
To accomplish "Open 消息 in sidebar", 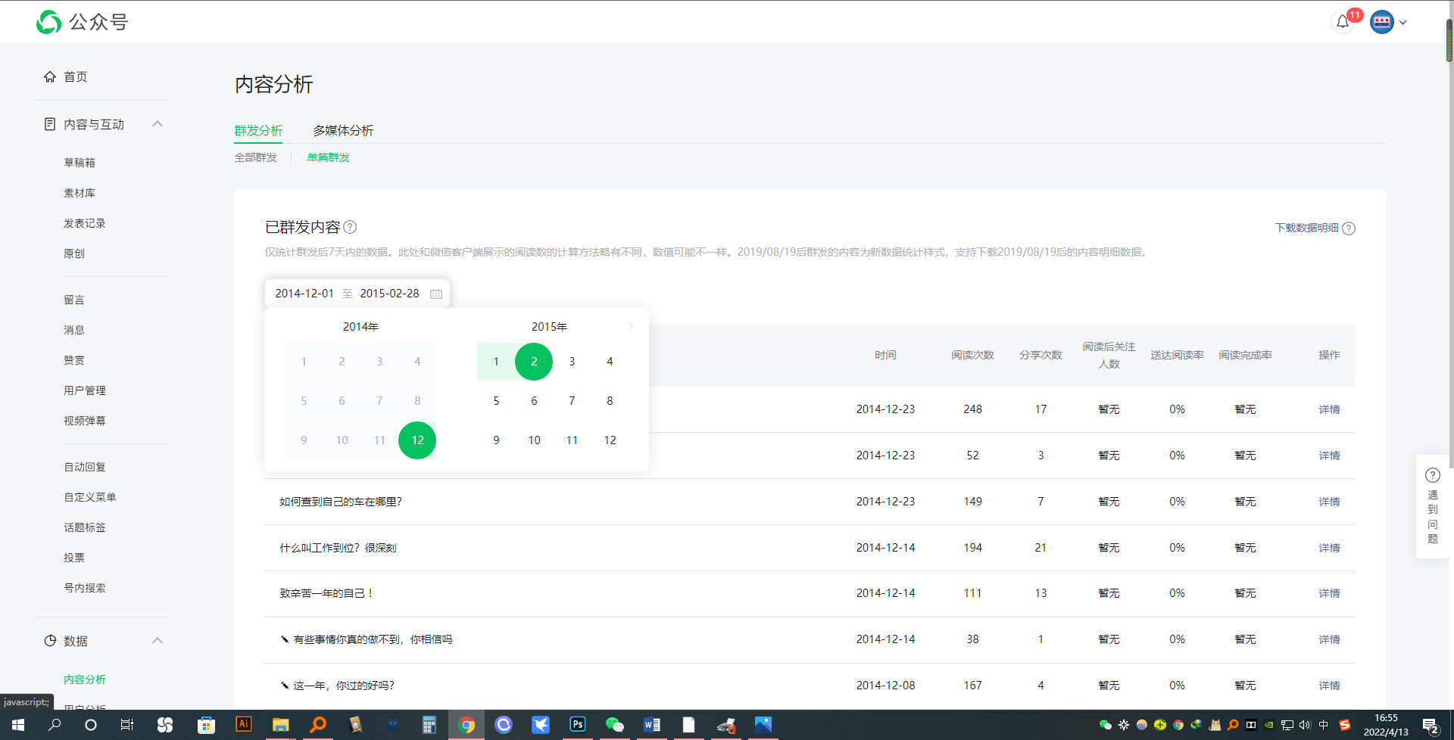I will coord(74,330).
